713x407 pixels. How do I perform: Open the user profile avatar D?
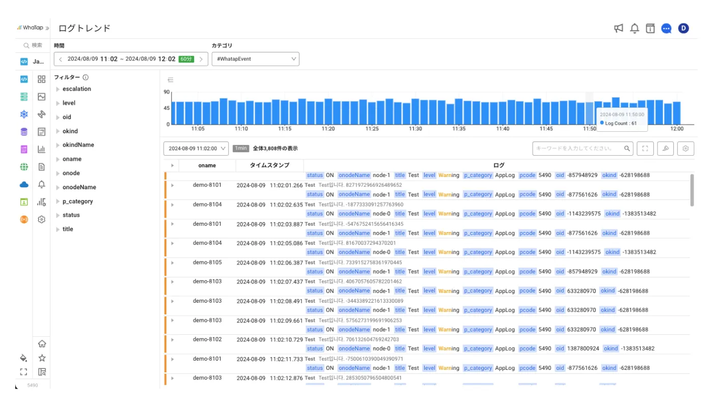coord(683,28)
